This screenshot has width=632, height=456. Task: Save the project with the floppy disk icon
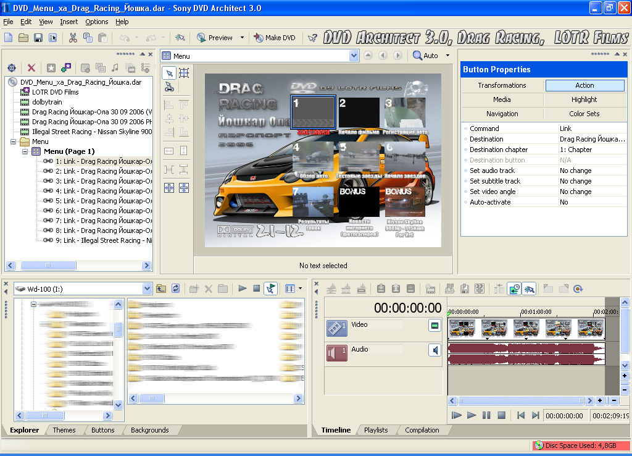click(x=38, y=38)
